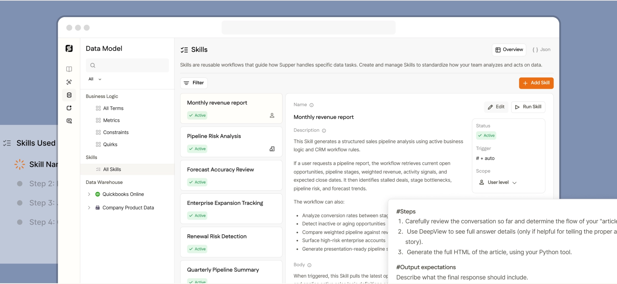Click the Active badge under Status
This screenshot has height=284, width=617.
click(x=486, y=136)
